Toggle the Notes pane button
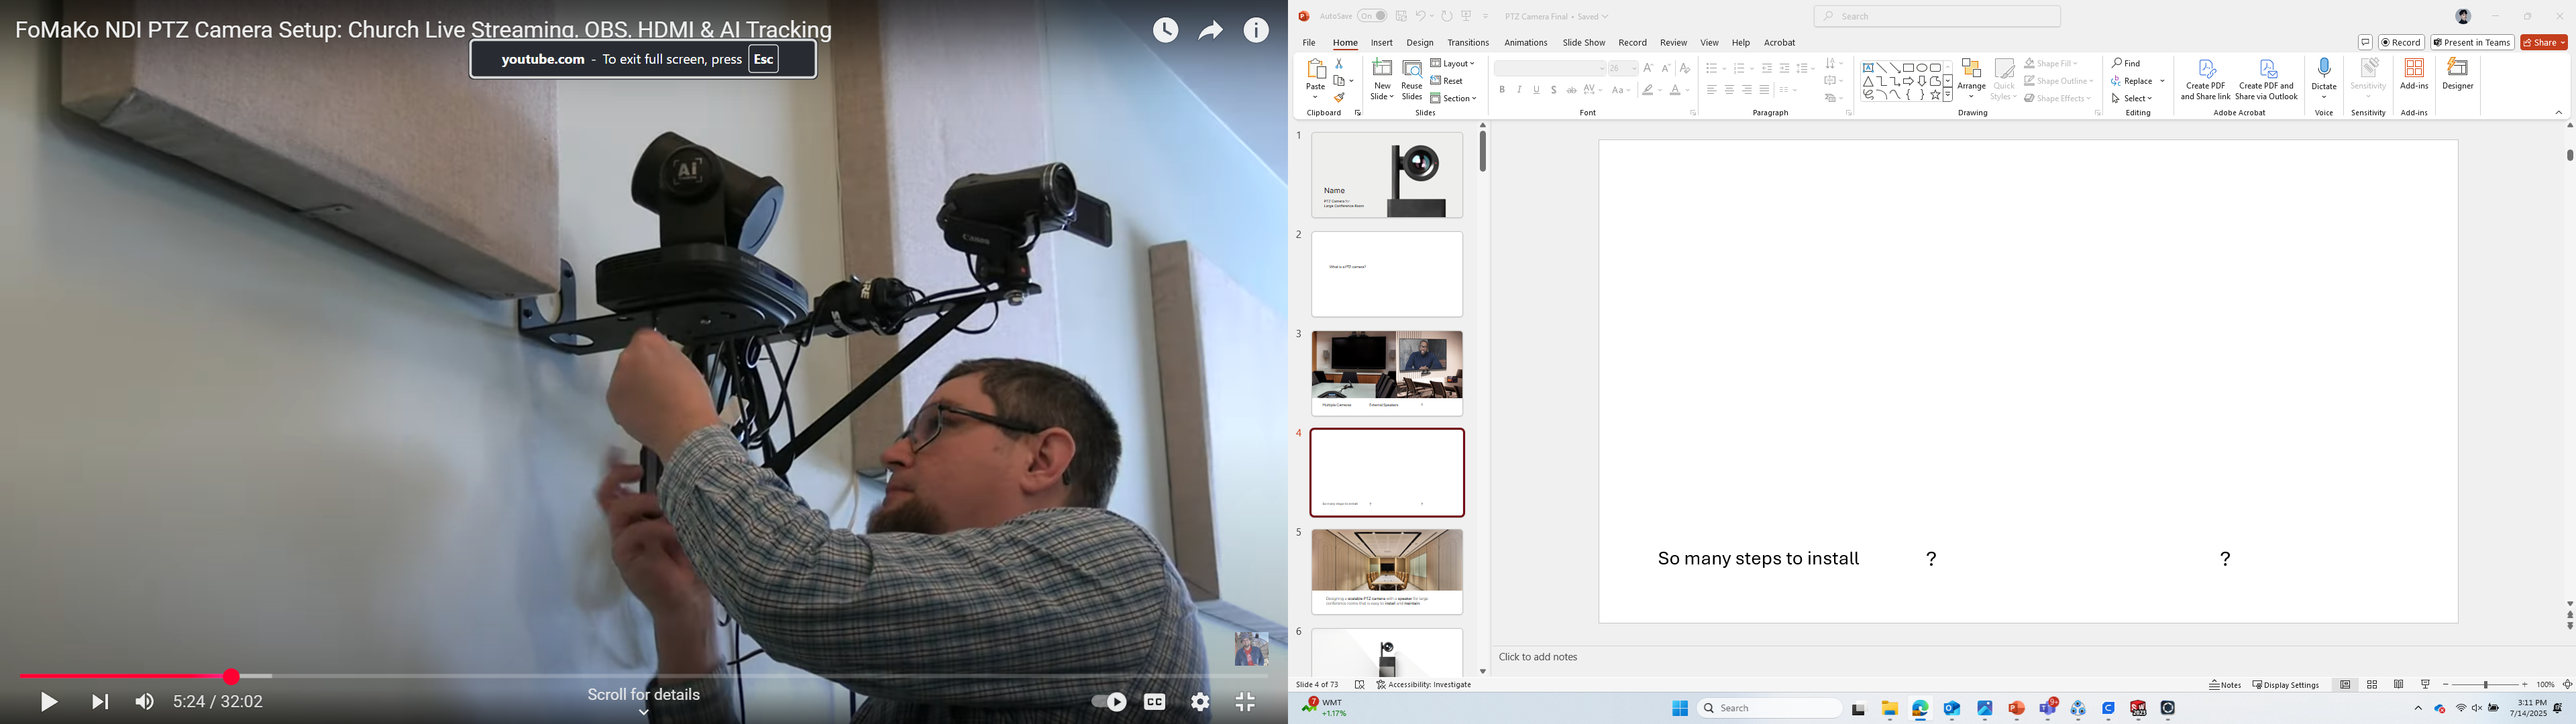This screenshot has height=724, width=2576. pyautogui.click(x=2225, y=685)
